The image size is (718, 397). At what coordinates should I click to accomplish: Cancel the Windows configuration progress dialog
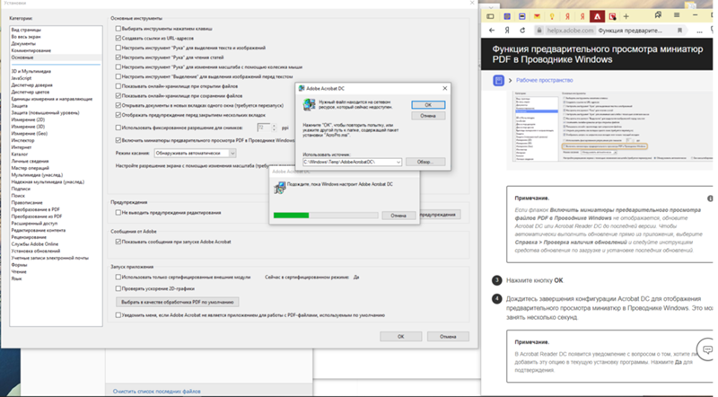pyautogui.click(x=398, y=215)
